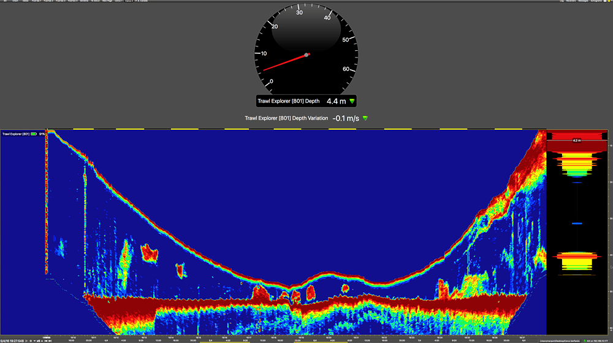
Task: Open the Echograms panel in top bar
Action: pos(596,1)
